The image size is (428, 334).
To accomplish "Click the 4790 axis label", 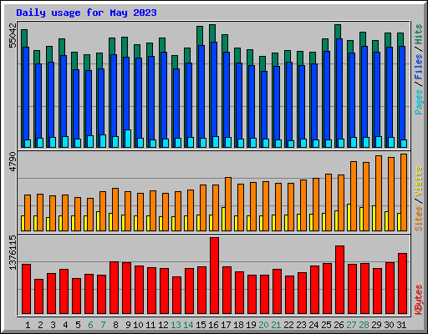I will point(13,162).
